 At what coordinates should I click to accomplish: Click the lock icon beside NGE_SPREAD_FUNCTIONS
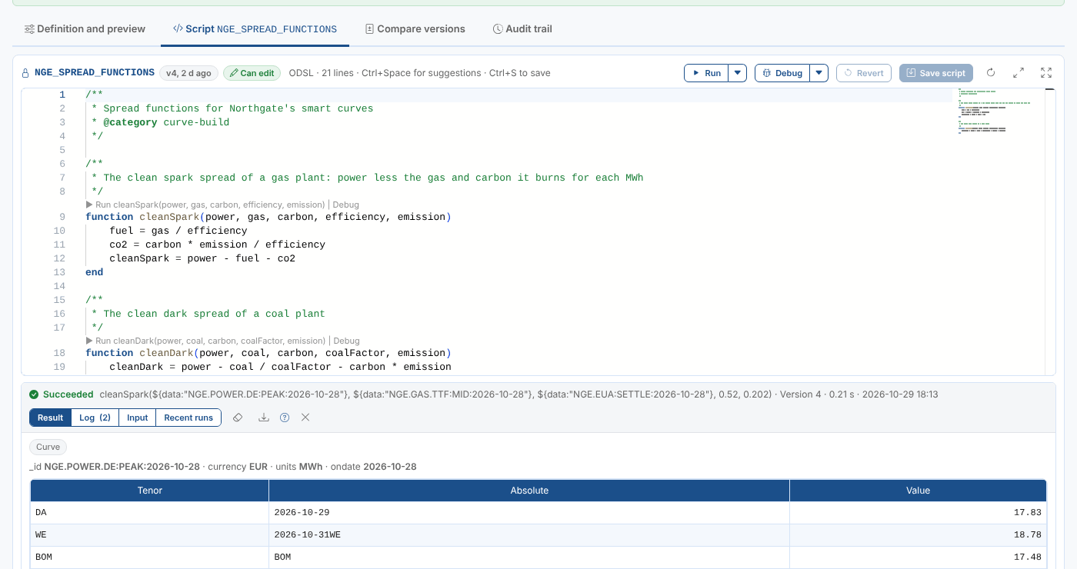pos(25,73)
